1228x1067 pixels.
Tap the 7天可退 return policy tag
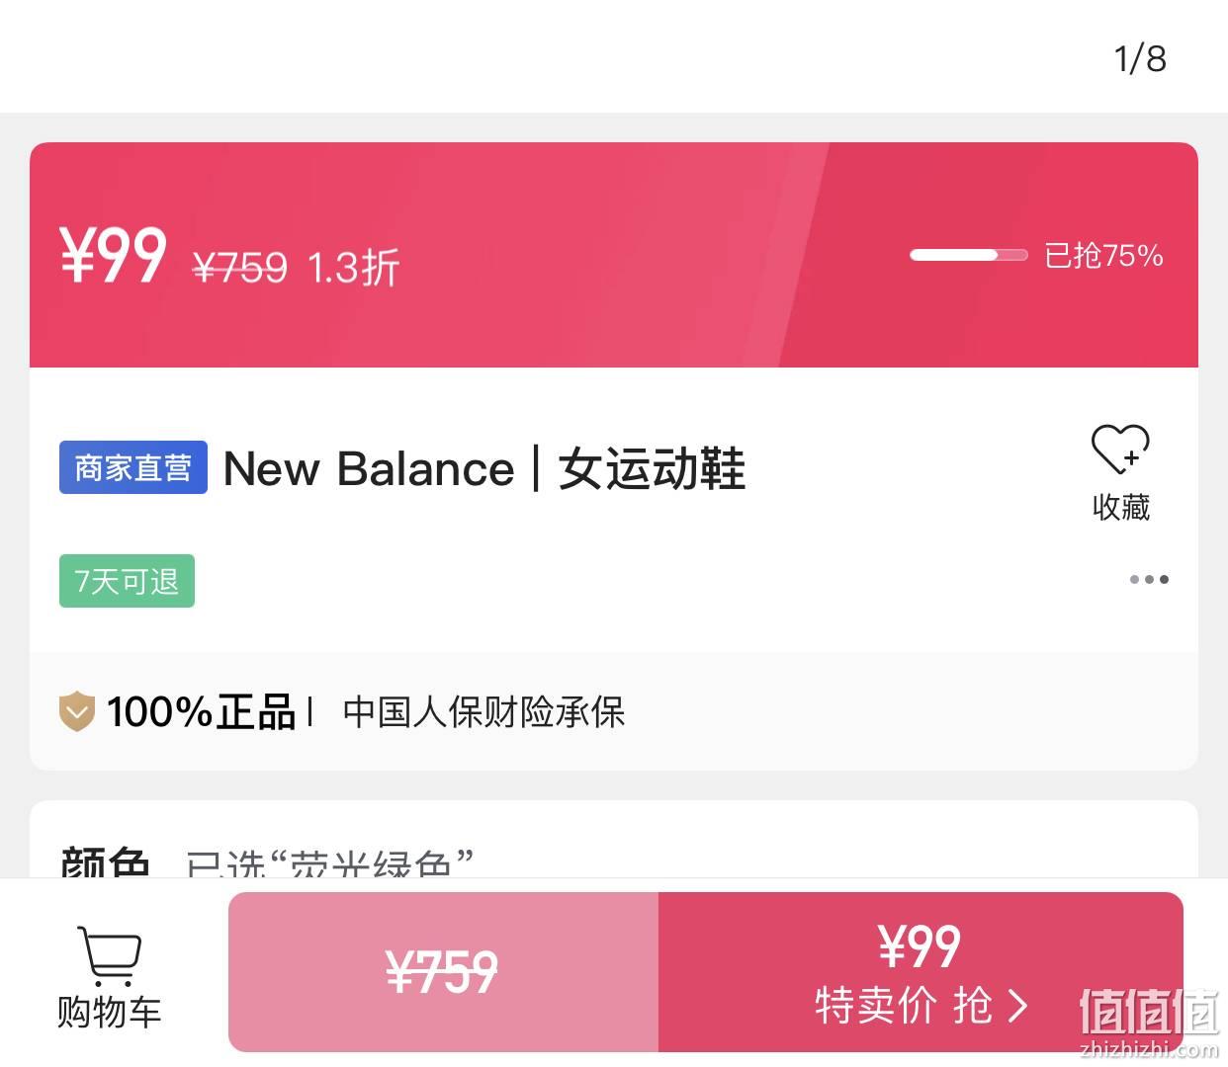pyautogui.click(x=127, y=581)
